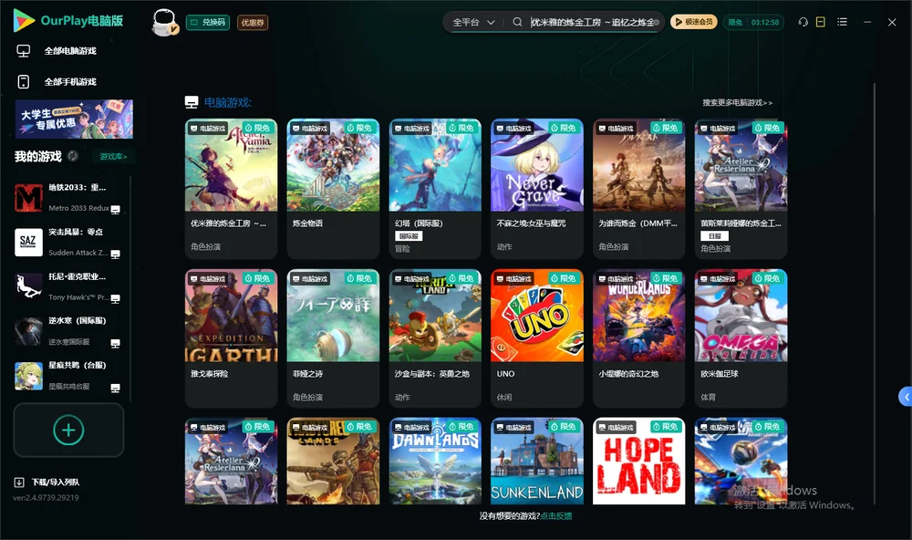Open the Atelier Yumia game card
Screen dimensions: 912x540
[x=231, y=189]
